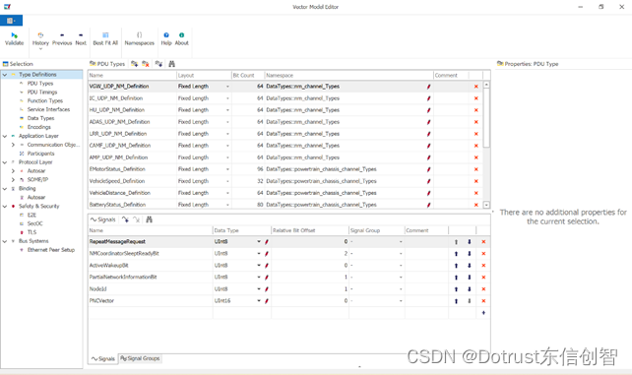The width and height of the screenshot is (632, 375).
Task: Select Ethernet Peer Setup tree item
Action: tap(51, 250)
